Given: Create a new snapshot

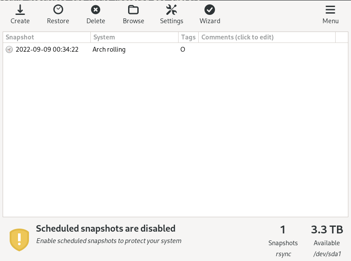Looking at the screenshot, I should (20, 14).
